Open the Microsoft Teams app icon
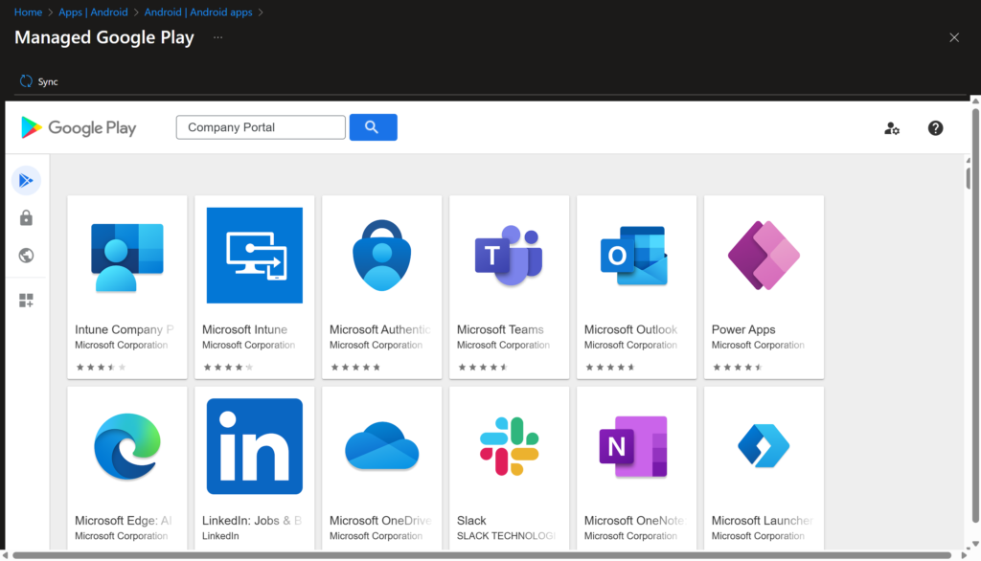 [510, 256]
